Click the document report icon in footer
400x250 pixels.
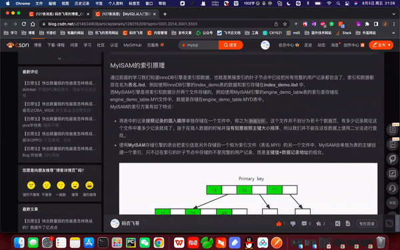pos(348,223)
